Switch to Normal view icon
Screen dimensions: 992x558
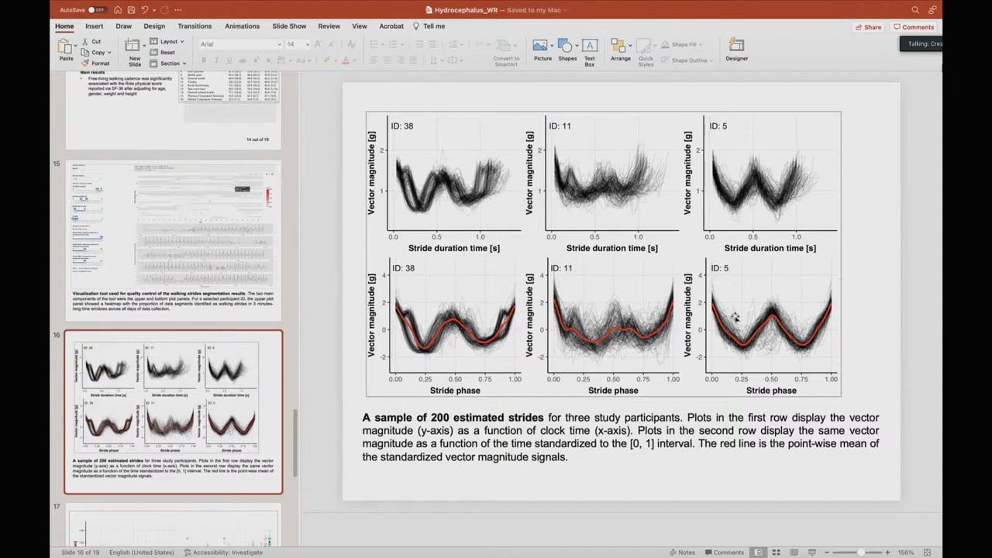[759, 553]
